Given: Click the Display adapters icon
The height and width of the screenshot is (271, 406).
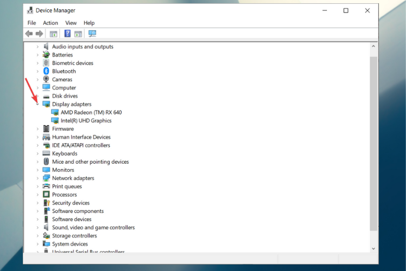Looking at the screenshot, I should pyautogui.click(x=46, y=104).
